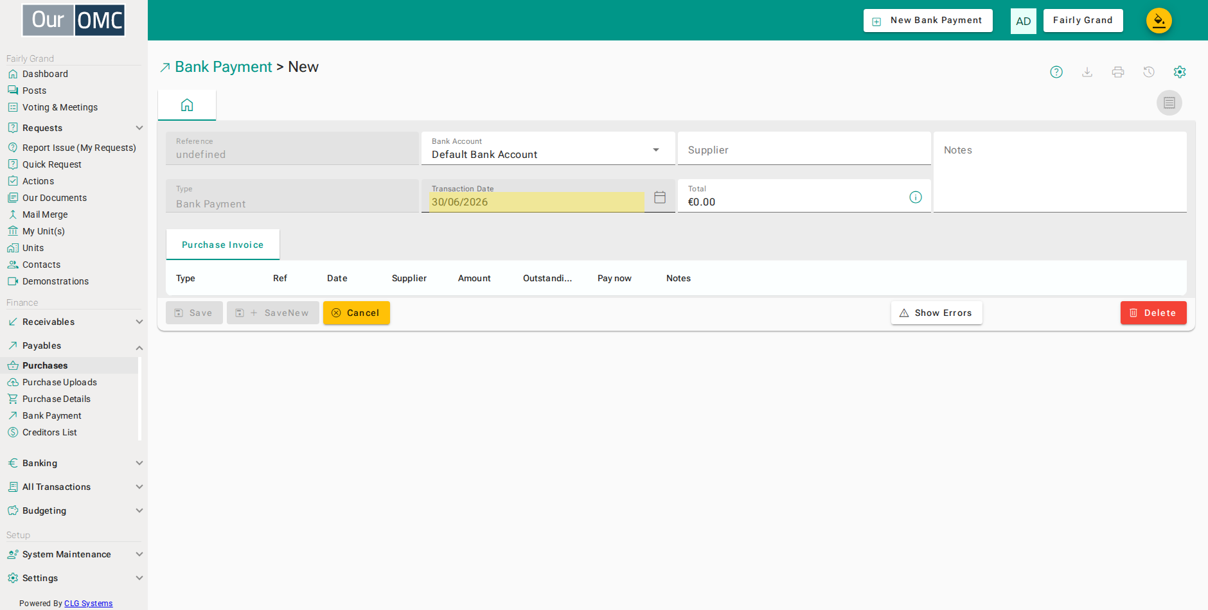Viewport: 1208px width, 610px height.
Task: Open the Bank Account dropdown
Action: point(548,149)
